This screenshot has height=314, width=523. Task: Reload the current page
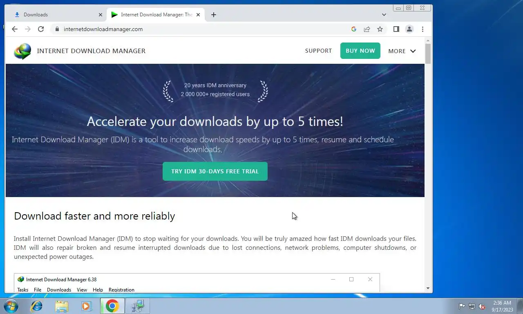coord(41,29)
